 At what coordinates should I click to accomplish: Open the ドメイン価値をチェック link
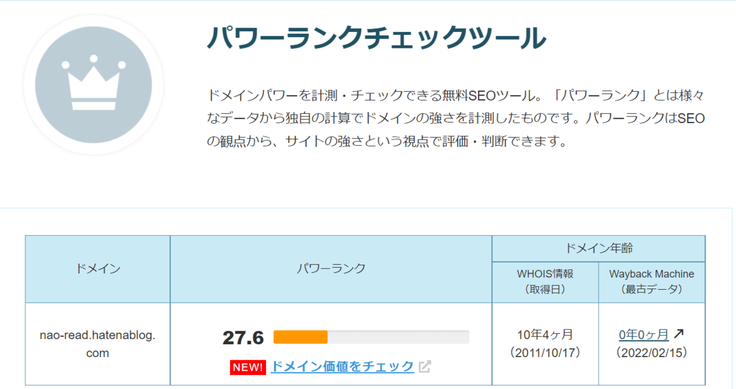pos(342,366)
